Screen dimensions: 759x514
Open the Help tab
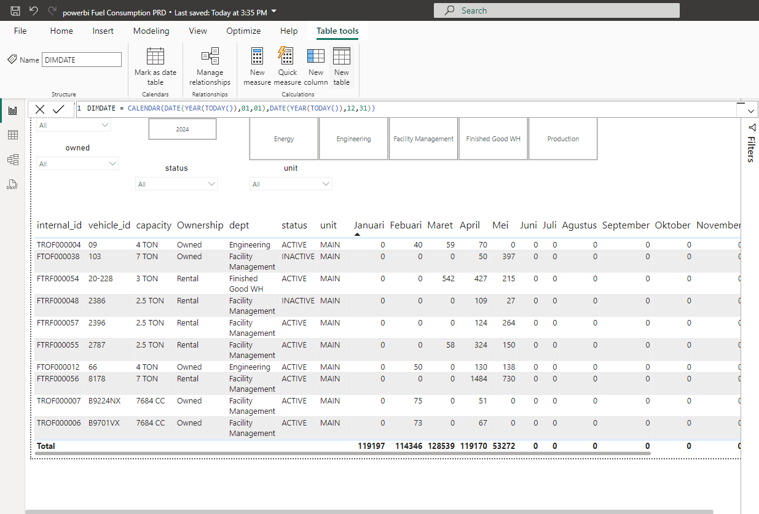tap(289, 31)
